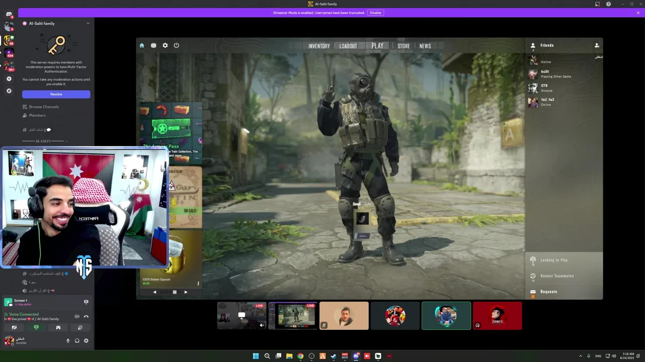This screenshot has height=362, width=645.
Task: Open the server with 1K+ notifications
Action: (9, 66)
